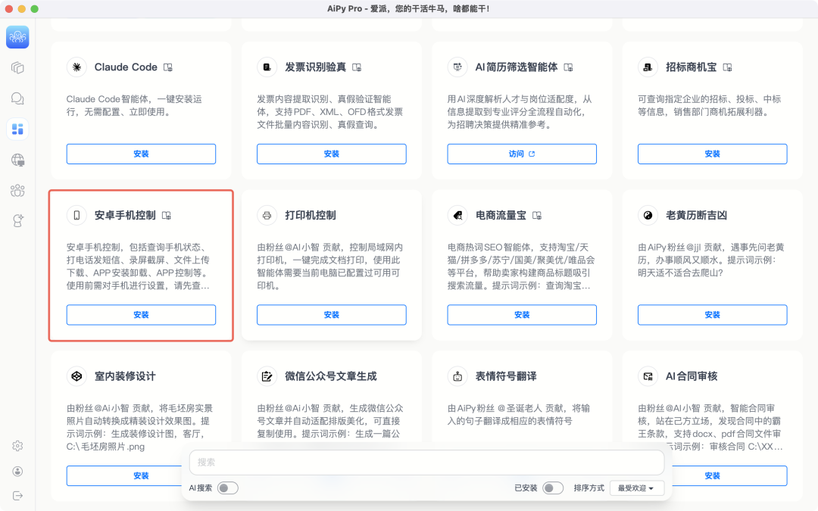Viewport: 818px width, 511px height.
Task: Install the 安卓手机控制 agent
Action: pos(141,315)
